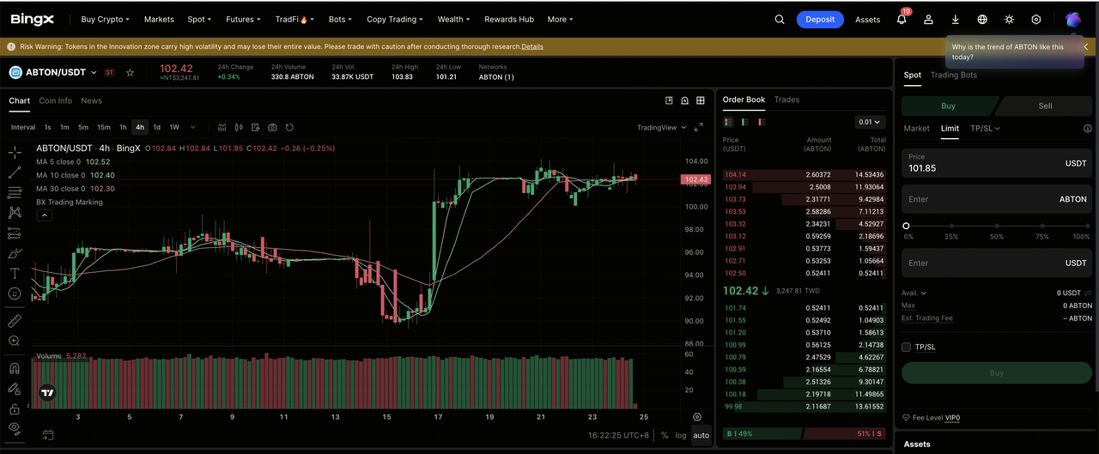Expand the Bots dropdown menu
The image size is (1099, 454).
pyautogui.click(x=340, y=19)
